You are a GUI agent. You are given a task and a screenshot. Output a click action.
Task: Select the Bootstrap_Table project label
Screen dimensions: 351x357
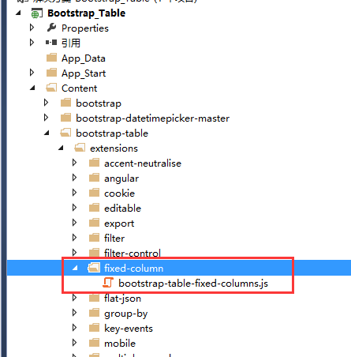pyautogui.click(x=87, y=13)
